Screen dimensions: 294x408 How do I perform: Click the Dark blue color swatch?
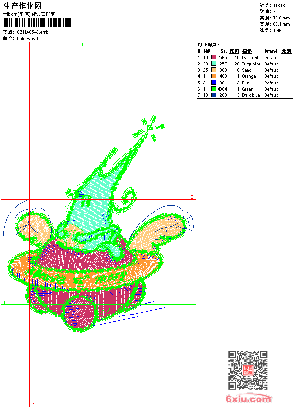213,95
